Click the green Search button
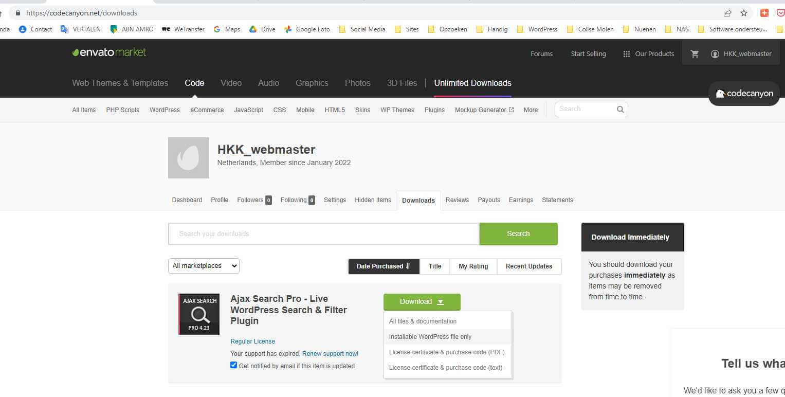Screen dimensions: 785x397 click(x=518, y=234)
